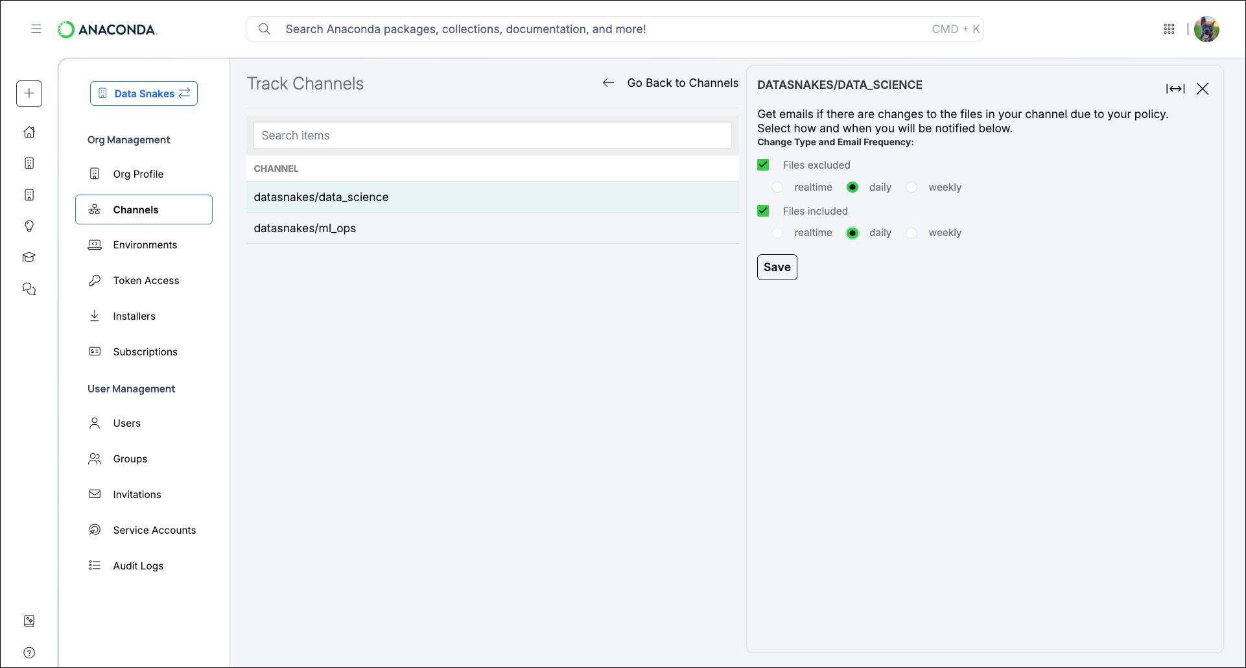Go to Installers page

coord(144,316)
